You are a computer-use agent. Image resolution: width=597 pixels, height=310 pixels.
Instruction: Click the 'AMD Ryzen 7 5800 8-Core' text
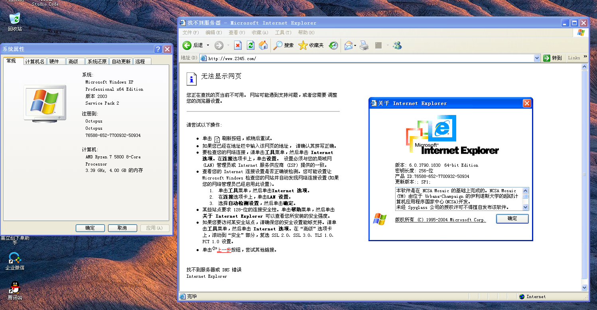113,157
